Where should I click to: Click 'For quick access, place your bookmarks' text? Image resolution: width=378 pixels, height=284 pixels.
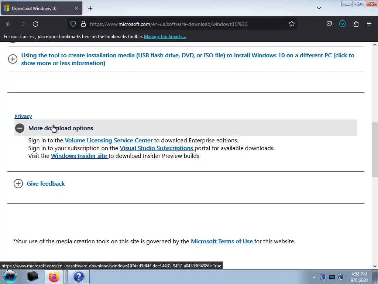click(73, 37)
